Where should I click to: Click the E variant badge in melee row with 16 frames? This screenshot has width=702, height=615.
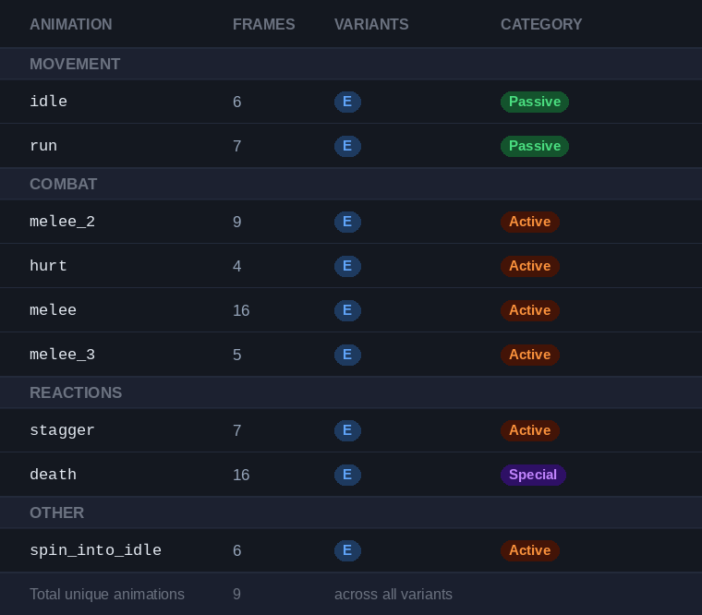347,310
